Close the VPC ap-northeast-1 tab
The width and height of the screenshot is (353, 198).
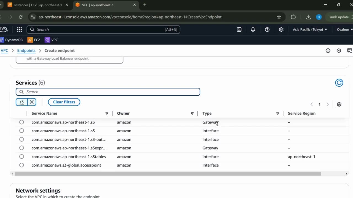pyautogui.click(x=135, y=5)
